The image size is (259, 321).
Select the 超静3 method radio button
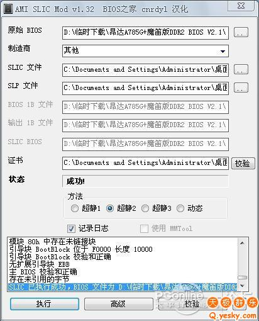145,208
